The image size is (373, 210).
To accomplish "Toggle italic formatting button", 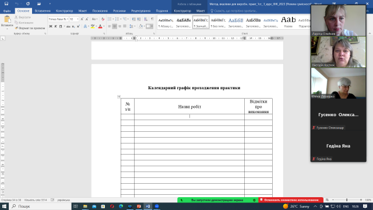I will click(55, 26).
